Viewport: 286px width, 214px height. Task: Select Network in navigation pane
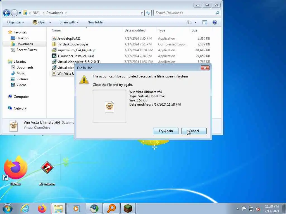pyautogui.click(x=20, y=108)
